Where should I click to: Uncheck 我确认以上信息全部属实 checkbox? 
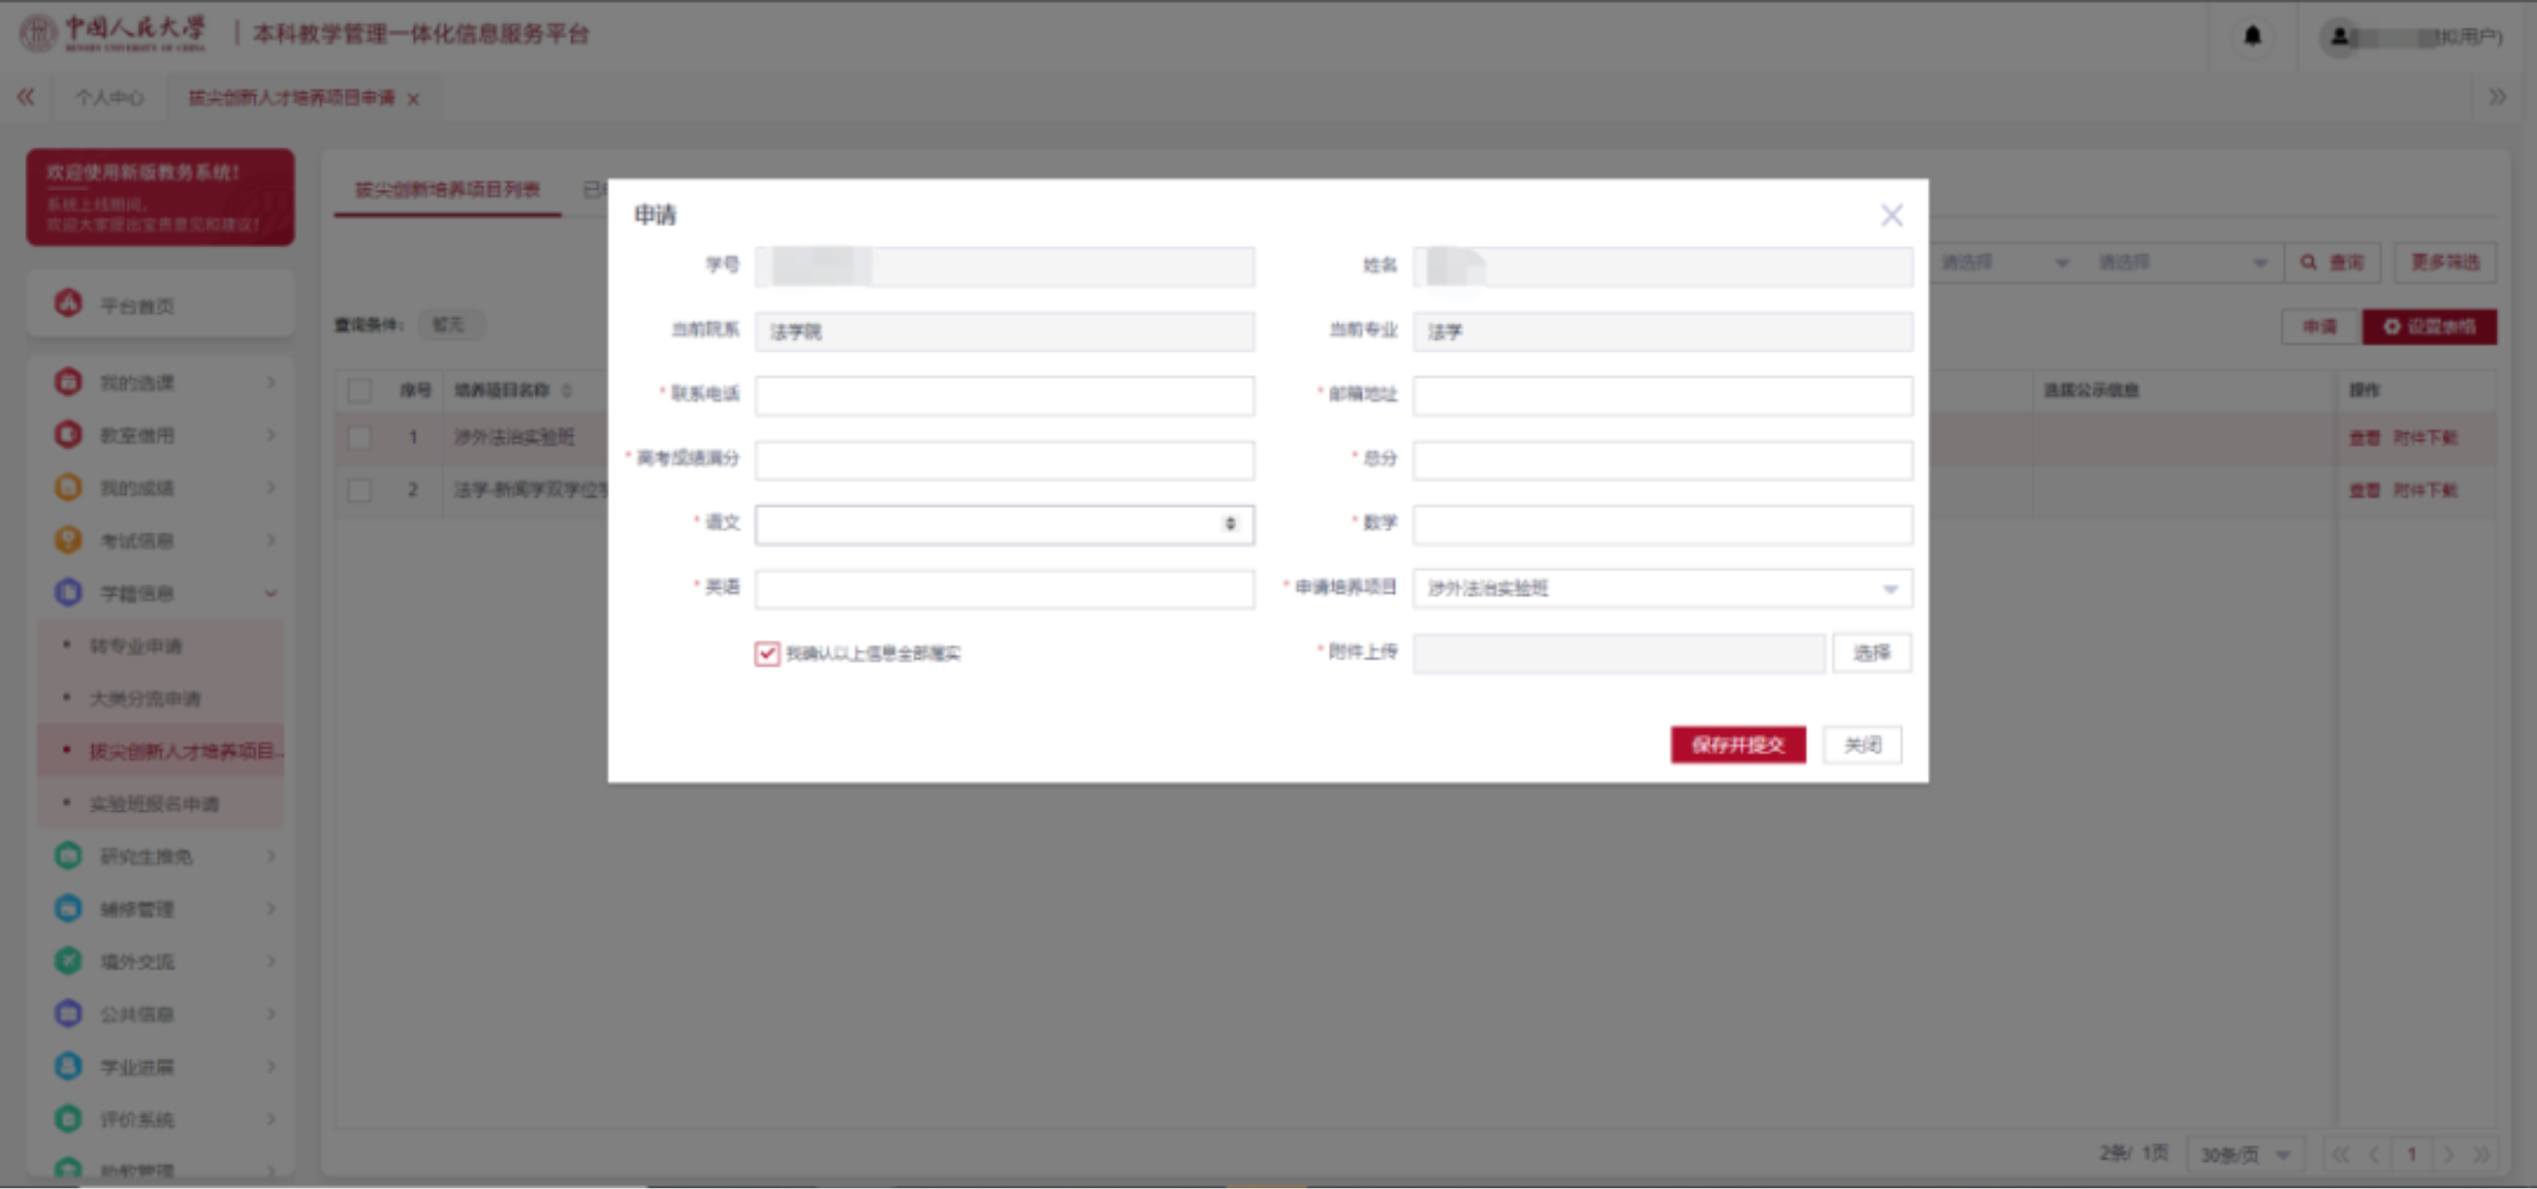coord(766,653)
